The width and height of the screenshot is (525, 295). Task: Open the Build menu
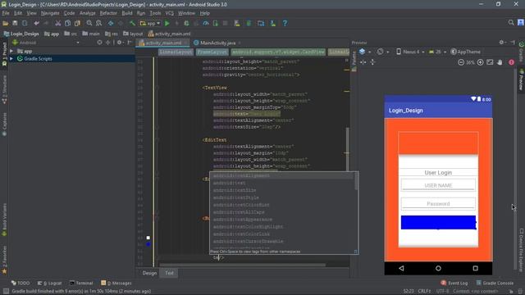[127, 13]
